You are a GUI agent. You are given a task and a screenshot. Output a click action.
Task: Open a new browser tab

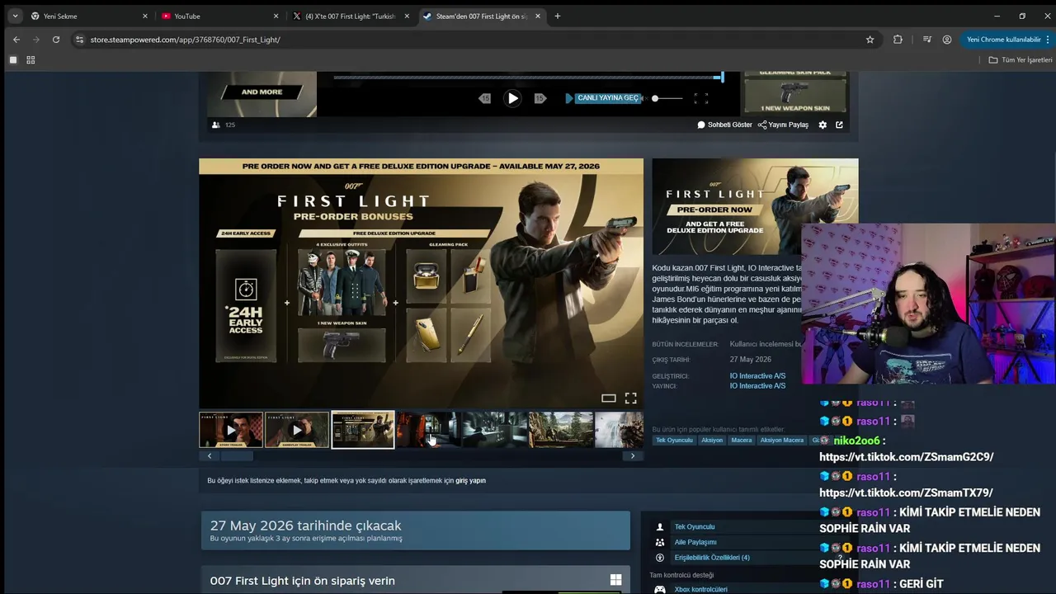click(557, 16)
